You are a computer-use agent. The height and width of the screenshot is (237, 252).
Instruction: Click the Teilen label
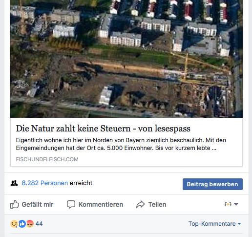point(157,204)
